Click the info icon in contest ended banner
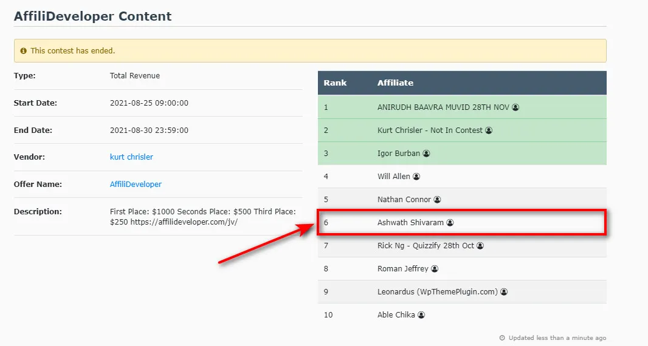This screenshot has height=346, width=648. click(x=24, y=51)
